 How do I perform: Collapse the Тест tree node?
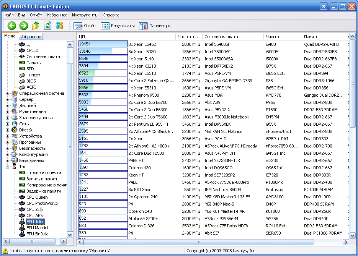pyautogui.click(x=8, y=167)
